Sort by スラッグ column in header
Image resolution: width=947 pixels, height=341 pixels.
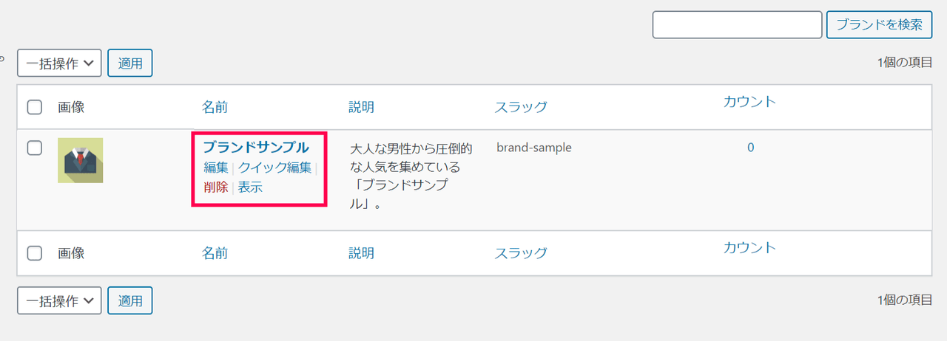[521, 107]
